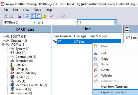
Task: Save configuration with the floppy disk icon
Action: (20, 16)
